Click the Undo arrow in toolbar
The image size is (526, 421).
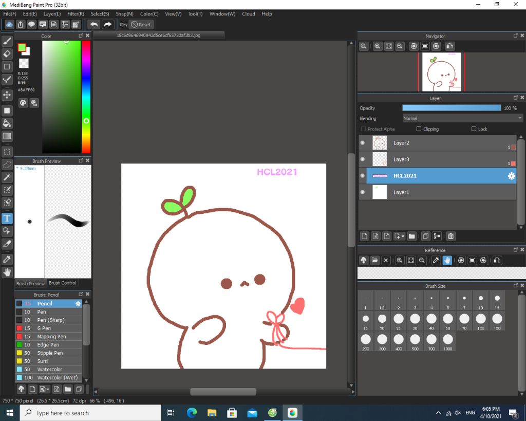tap(95, 25)
